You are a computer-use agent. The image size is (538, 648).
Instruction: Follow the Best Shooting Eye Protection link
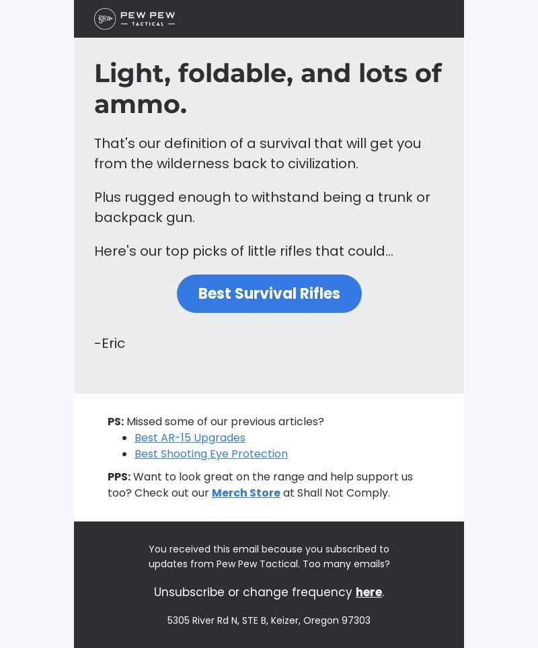(x=211, y=454)
